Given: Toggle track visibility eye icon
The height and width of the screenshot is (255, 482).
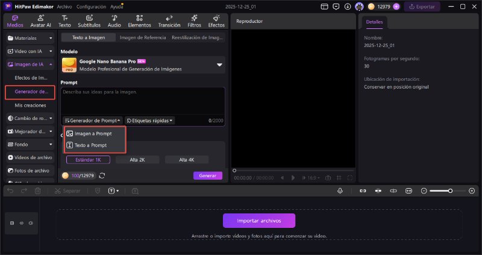Looking at the screenshot, I should tap(22, 223).
